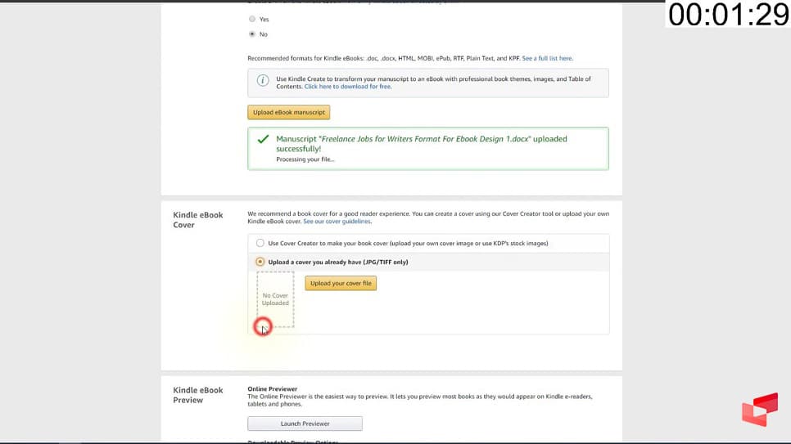The width and height of the screenshot is (791, 444).
Task: Click Upload eBook manuscript button
Action: tap(288, 112)
